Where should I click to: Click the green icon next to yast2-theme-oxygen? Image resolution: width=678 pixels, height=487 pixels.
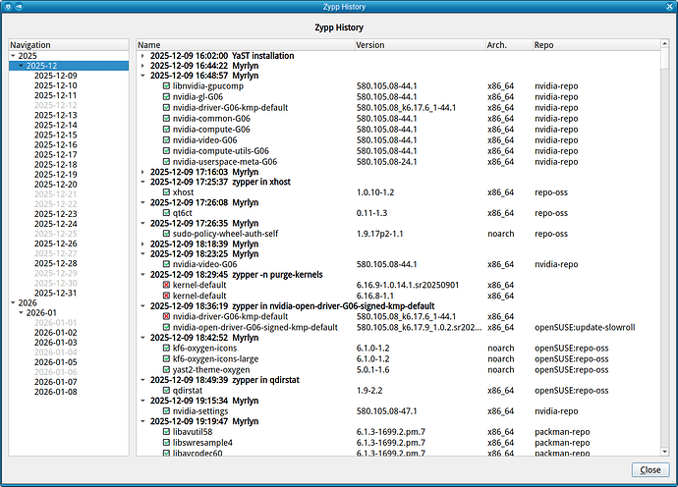166,367
